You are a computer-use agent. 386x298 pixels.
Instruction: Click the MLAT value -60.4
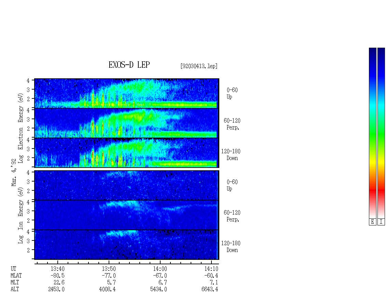pyautogui.click(x=211, y=276)
